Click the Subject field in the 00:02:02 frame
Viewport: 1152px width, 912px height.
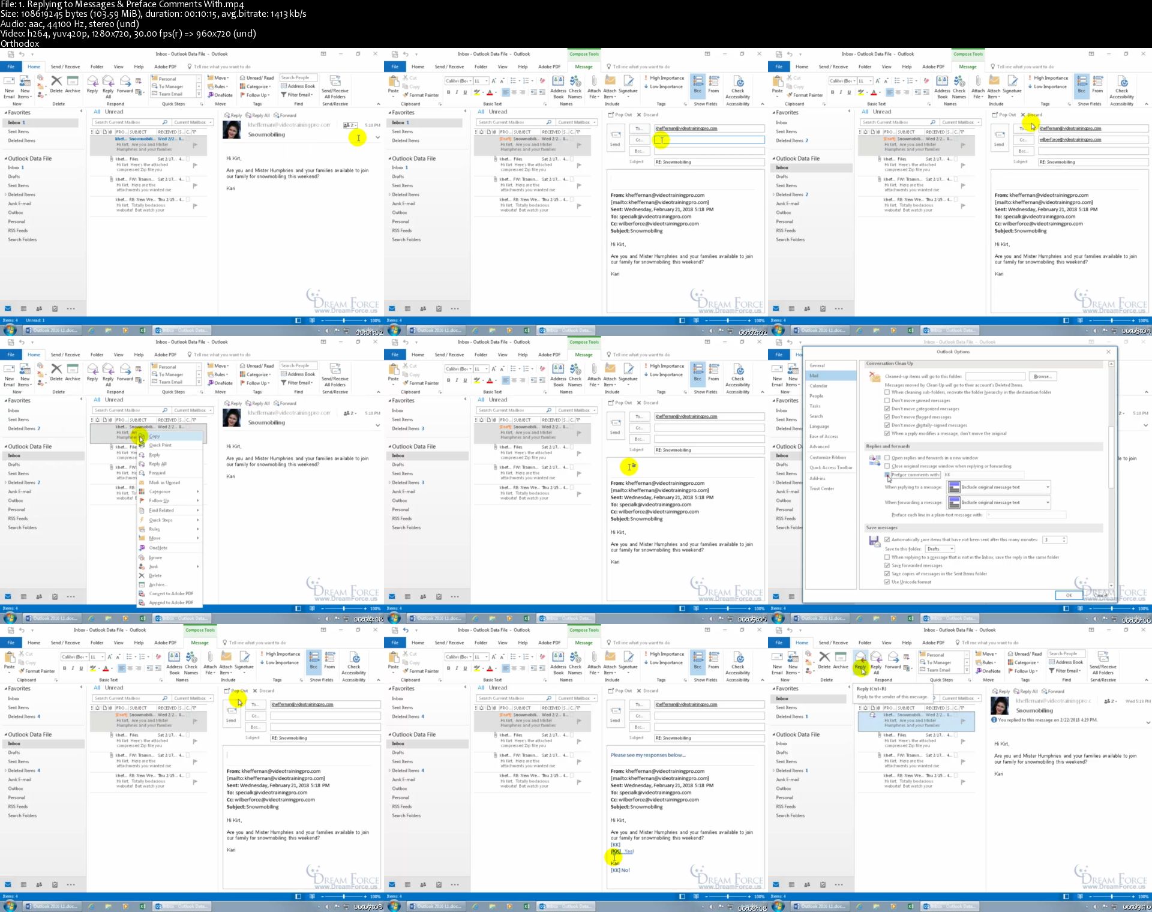[x=710, y=162]
